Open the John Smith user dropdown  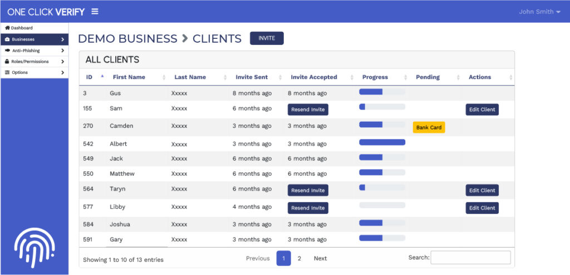pyautogui.click(x=539, y=12)
